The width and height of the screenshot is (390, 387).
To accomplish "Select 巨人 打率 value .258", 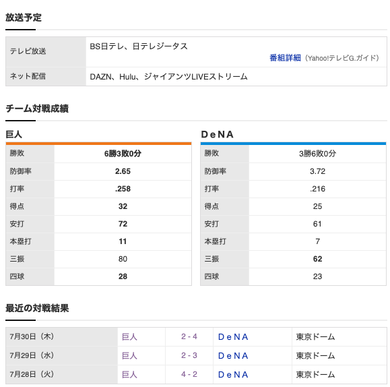I will point(123,189).
